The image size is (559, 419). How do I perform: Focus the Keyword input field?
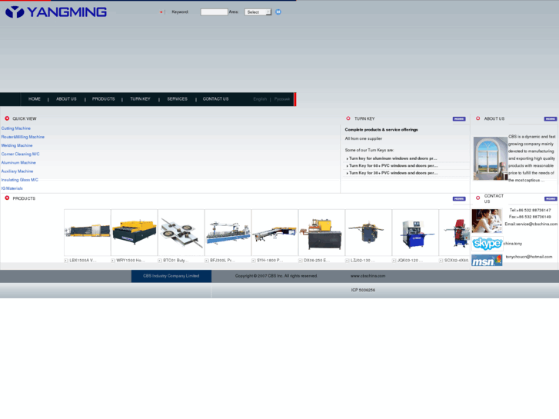pyautogui.click(x=214, y=12)
